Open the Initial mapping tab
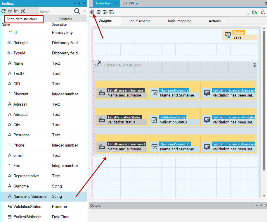267x222 pixels. tap(179, 21)
